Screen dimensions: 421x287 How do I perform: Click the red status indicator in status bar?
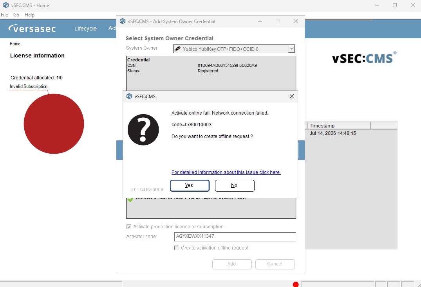click(x=296, y=284)
